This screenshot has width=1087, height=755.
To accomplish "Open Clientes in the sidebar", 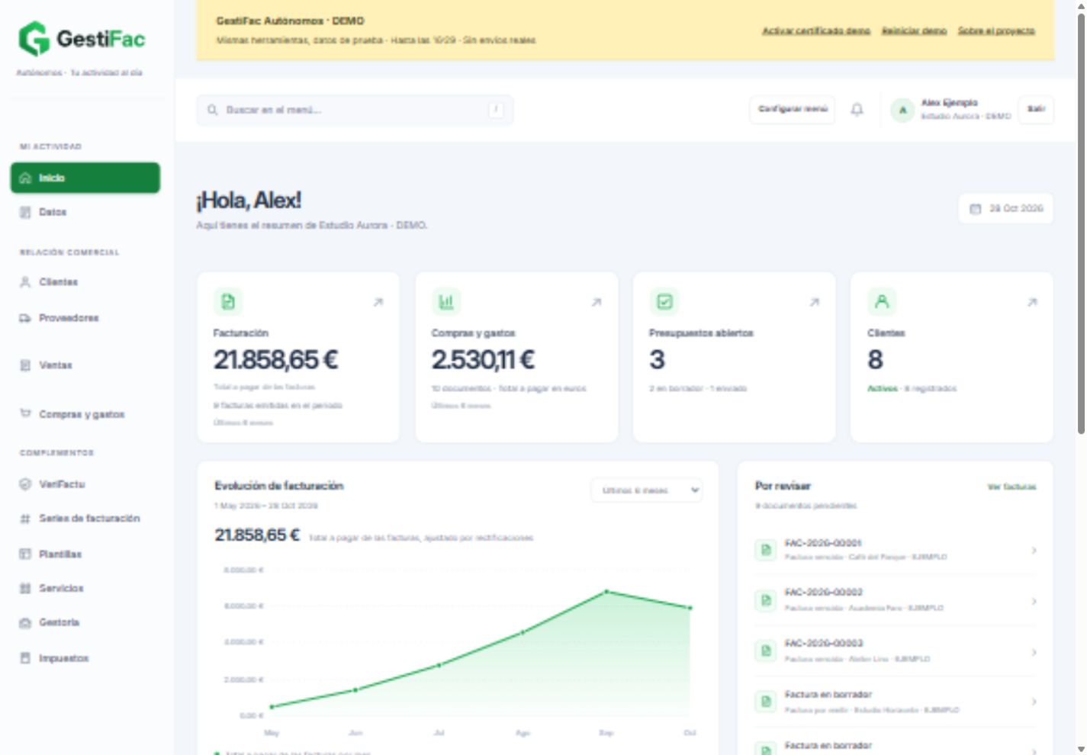I will 85,282.
